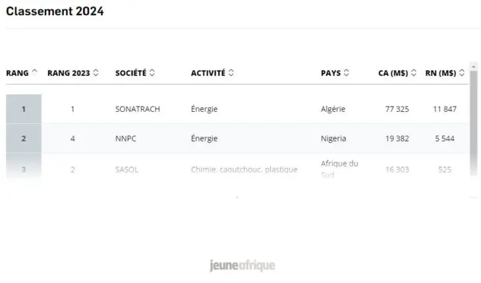Open the jeuneafrique logo link

point(242,266)
